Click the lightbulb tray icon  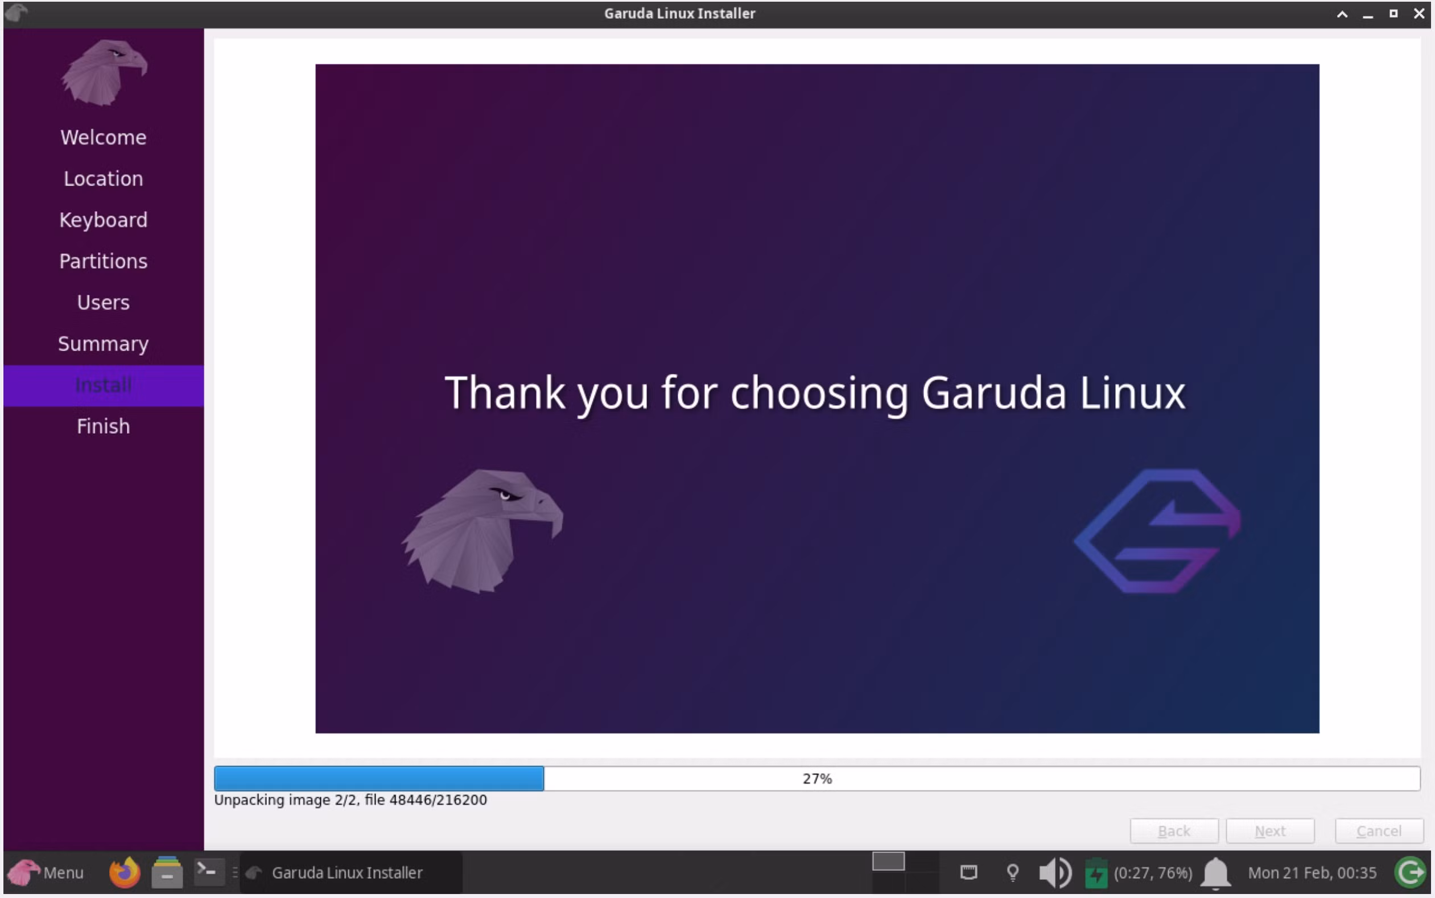(1013, 872)
